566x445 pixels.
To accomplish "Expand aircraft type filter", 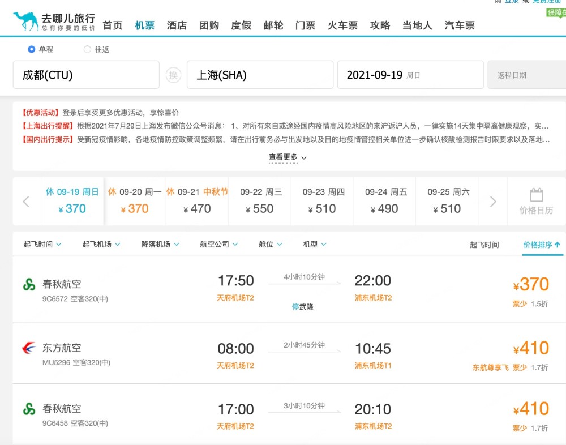I will pos(315,244).
